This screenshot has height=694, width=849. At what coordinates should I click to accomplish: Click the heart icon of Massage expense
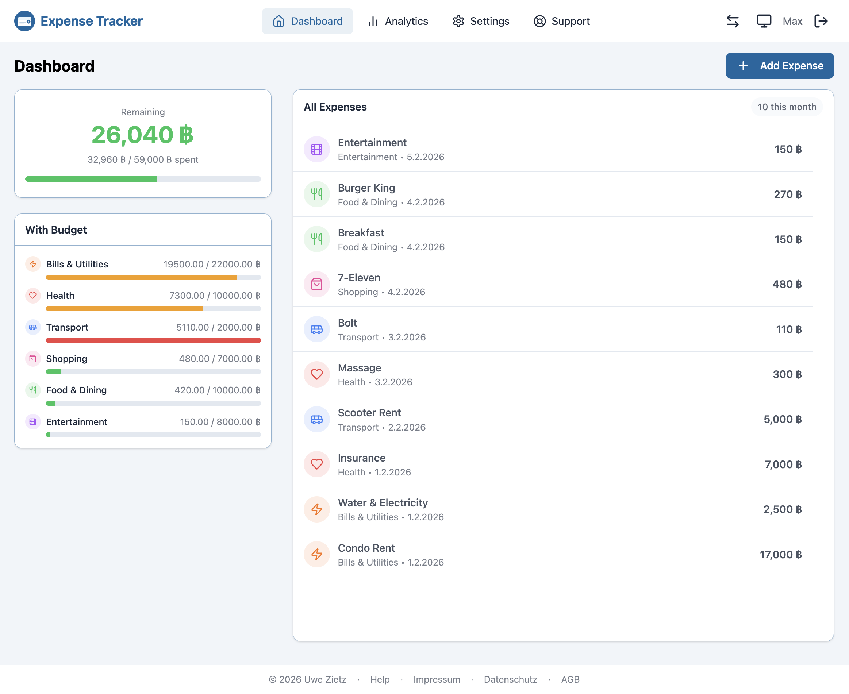coord(316,375)
